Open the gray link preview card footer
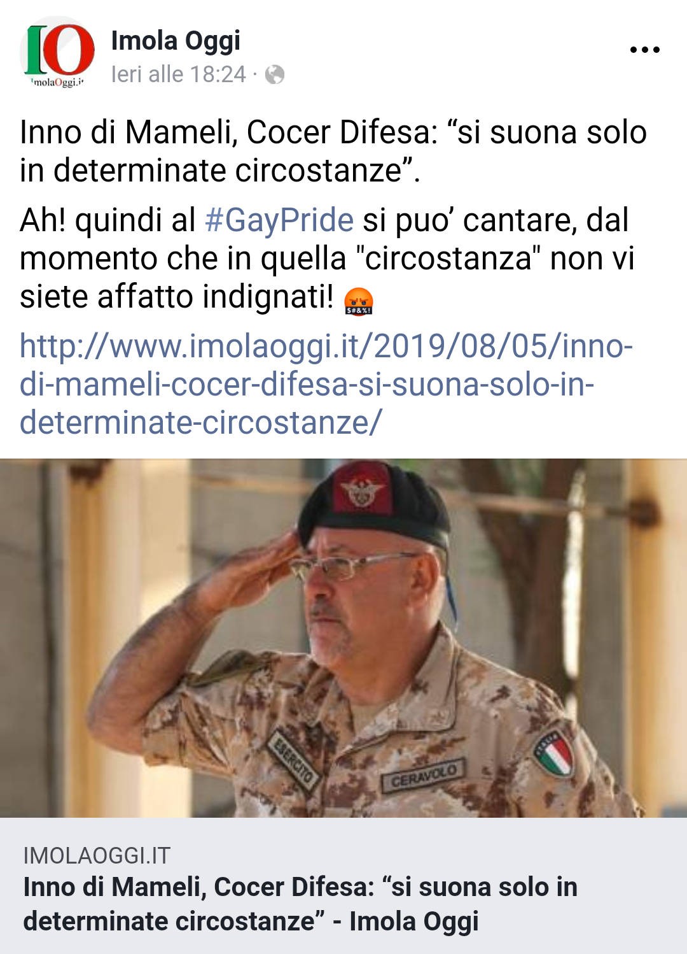This screenshot has height=954, width=687. (x=343, y=886)
